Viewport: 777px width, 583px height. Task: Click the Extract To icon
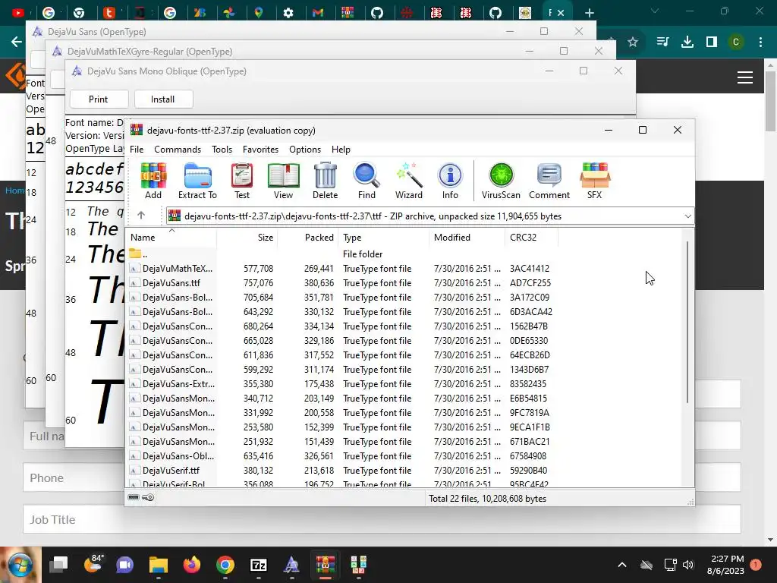[x=197, y=181]
